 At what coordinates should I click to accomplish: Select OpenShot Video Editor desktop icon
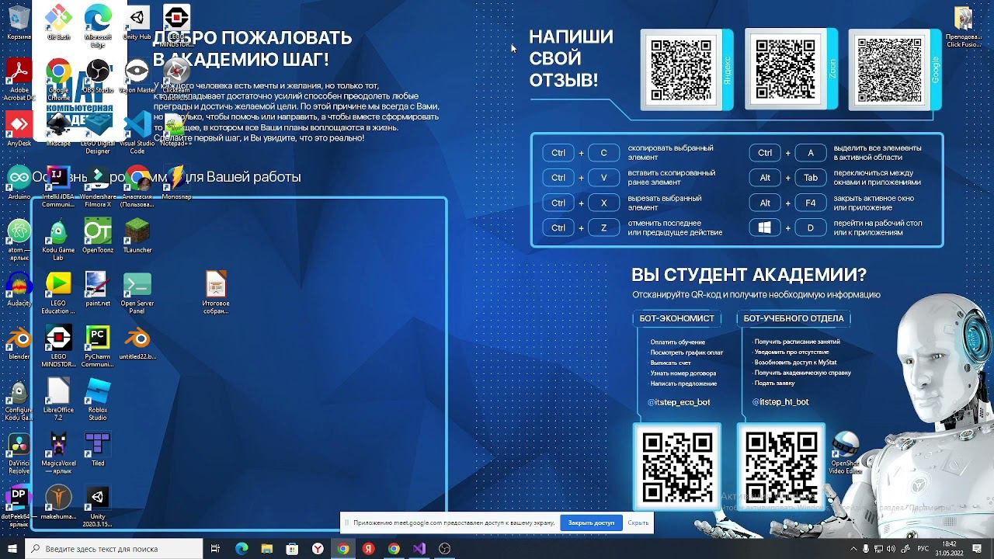[845, 453]
